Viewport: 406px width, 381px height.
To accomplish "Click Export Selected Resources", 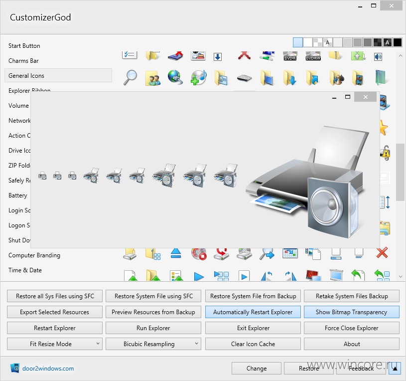I will pyautogui.click(x=55, y=312).
